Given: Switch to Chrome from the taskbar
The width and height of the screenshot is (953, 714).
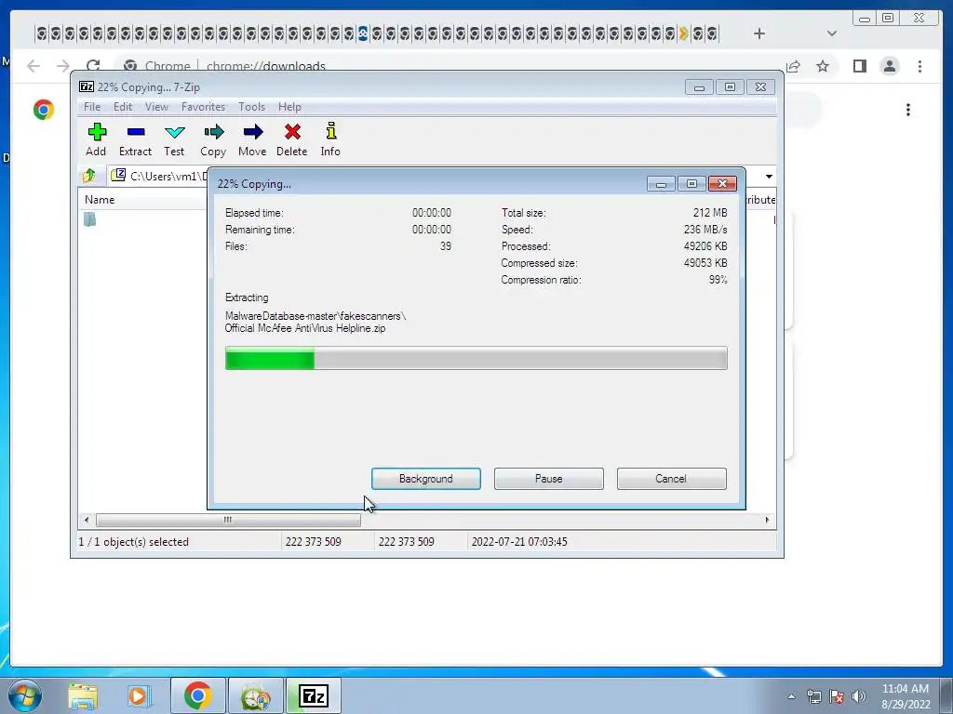Looking at the screenshot, I should (x=197, y=695).
